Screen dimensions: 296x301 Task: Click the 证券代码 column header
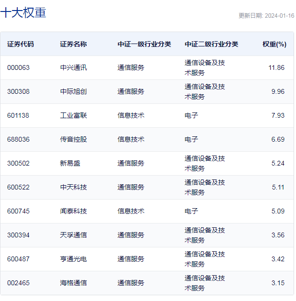tap(21, 44)
